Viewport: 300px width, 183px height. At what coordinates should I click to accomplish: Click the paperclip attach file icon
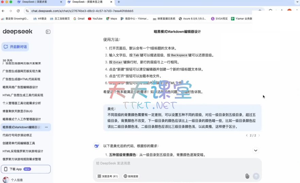[247, 176]
